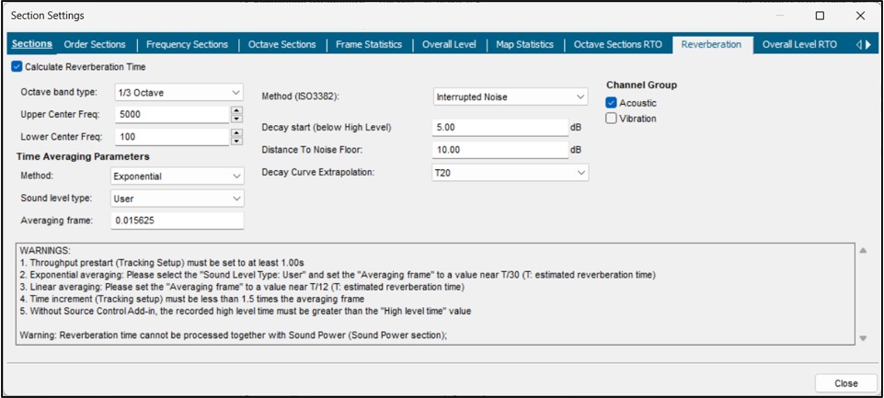Toggle Calculate Reverberation Time checkbox
Viewport: 884px width, 398px height.
point(17,67)
